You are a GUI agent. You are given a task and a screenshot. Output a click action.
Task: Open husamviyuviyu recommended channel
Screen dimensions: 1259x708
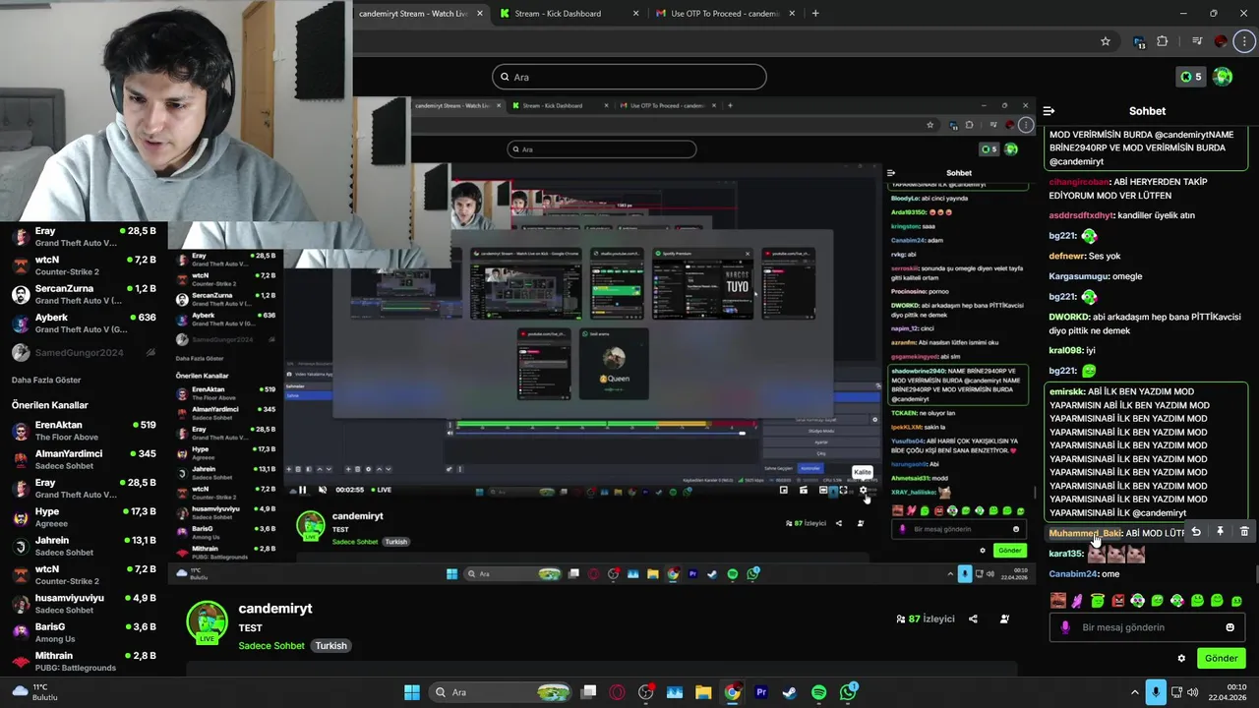[x=84, y=604]
